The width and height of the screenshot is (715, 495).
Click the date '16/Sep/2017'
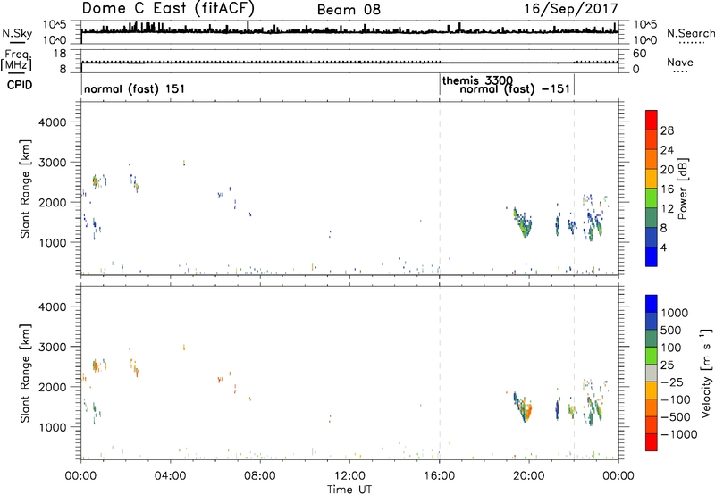[571, 9]
